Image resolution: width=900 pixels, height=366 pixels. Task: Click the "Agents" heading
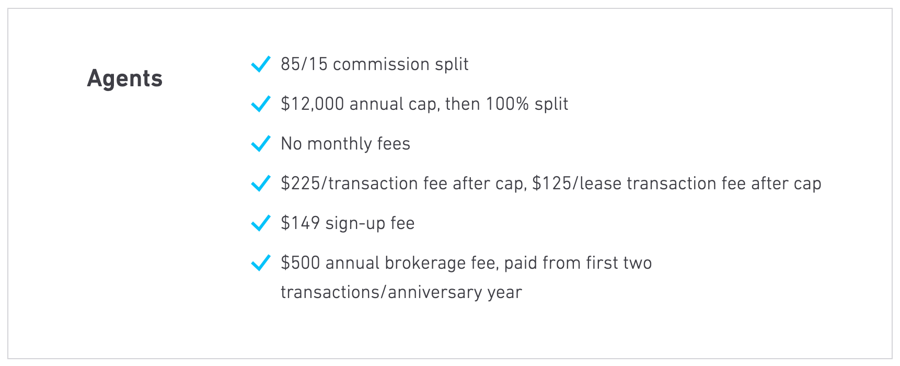pyautogui.click(x=125, y=79)
